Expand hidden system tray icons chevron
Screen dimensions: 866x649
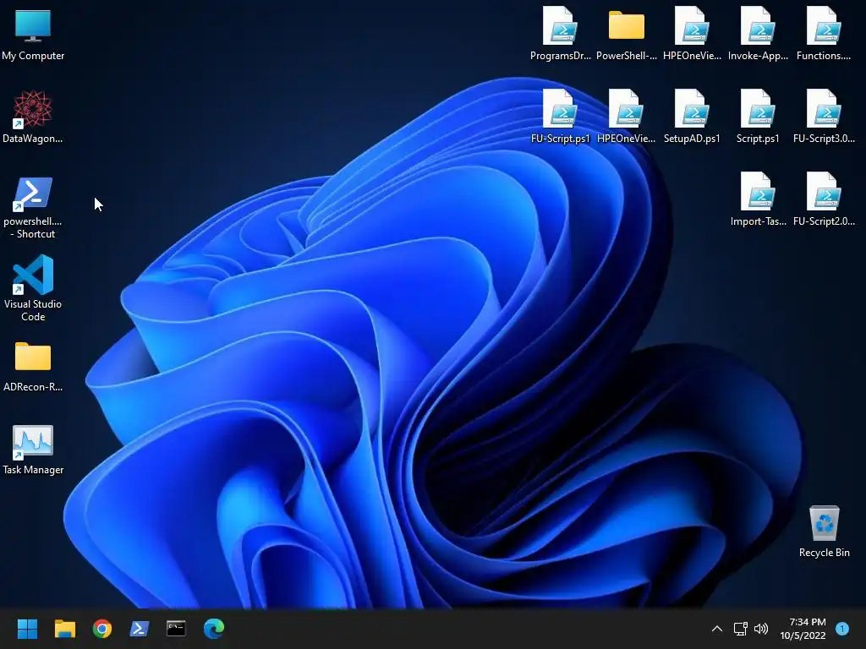point(717,629)
